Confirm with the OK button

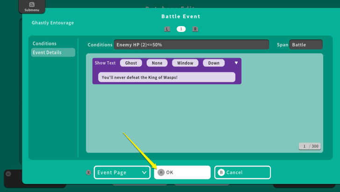(x=182, y=172)
